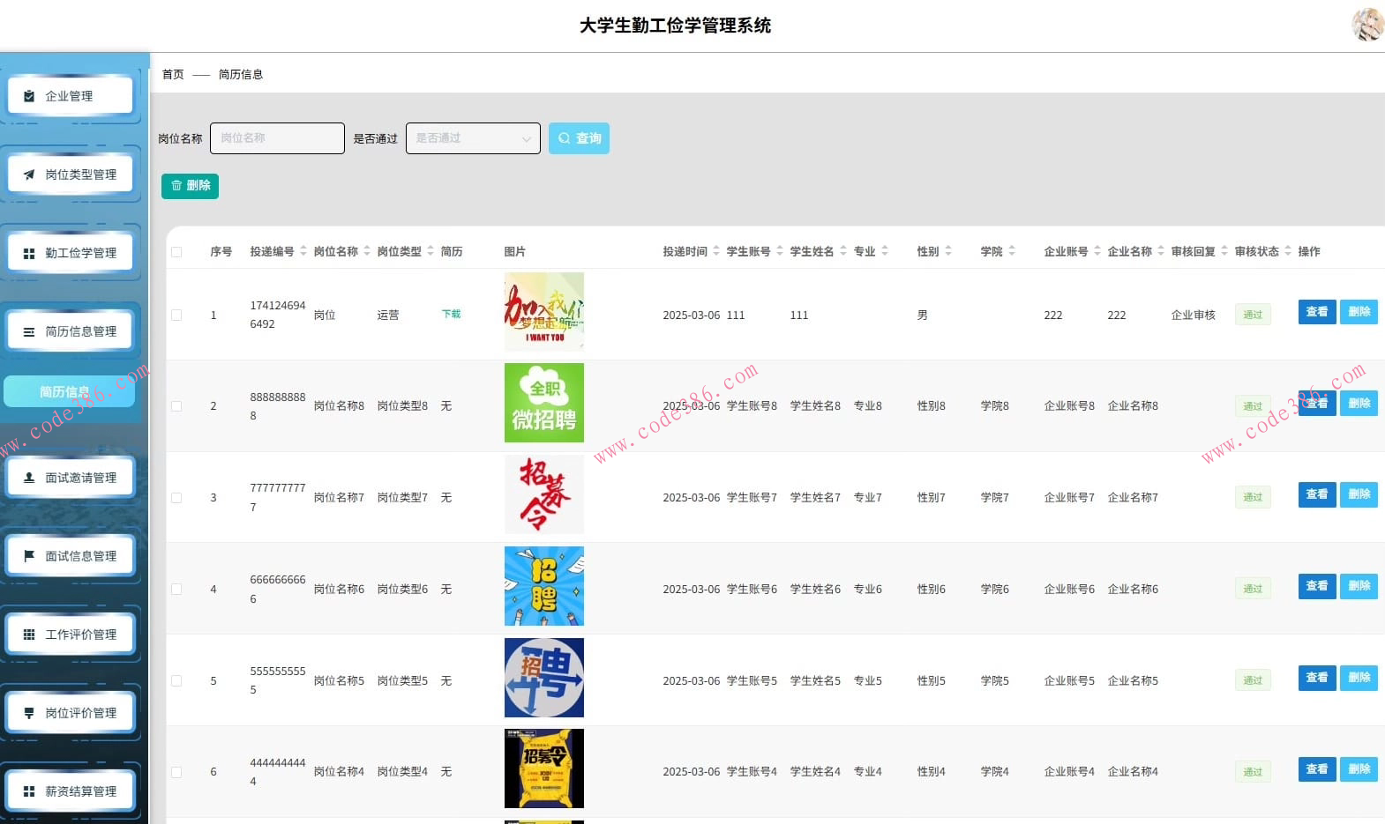Open 企业管理 sidebar menu
The width and height of the screenshot is (1385, 824).
point(71,96)
